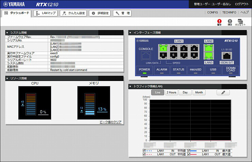Image resolution: width=252 pixels, height=162 pixels.
Task: Select the 2 Hours traffic view
Action: 171,93
